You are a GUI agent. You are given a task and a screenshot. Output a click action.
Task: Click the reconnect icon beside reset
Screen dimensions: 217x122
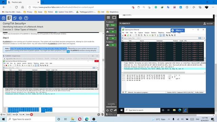coord(115,110)
